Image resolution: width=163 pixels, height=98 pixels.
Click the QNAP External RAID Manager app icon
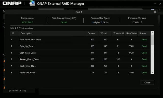click(32, 3)
